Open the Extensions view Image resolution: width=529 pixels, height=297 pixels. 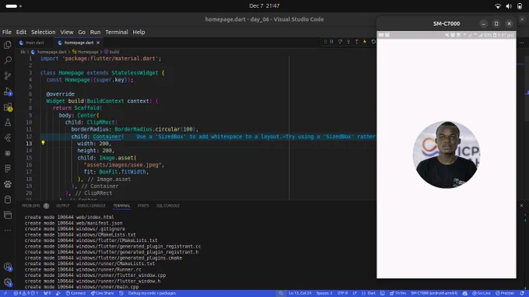[8, 107]
